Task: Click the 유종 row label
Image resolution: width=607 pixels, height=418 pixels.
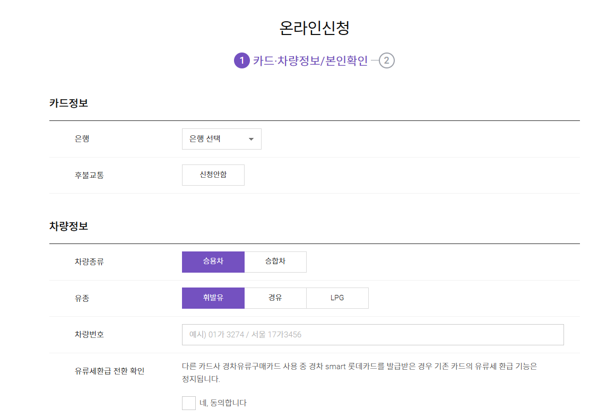Action: 82,298
